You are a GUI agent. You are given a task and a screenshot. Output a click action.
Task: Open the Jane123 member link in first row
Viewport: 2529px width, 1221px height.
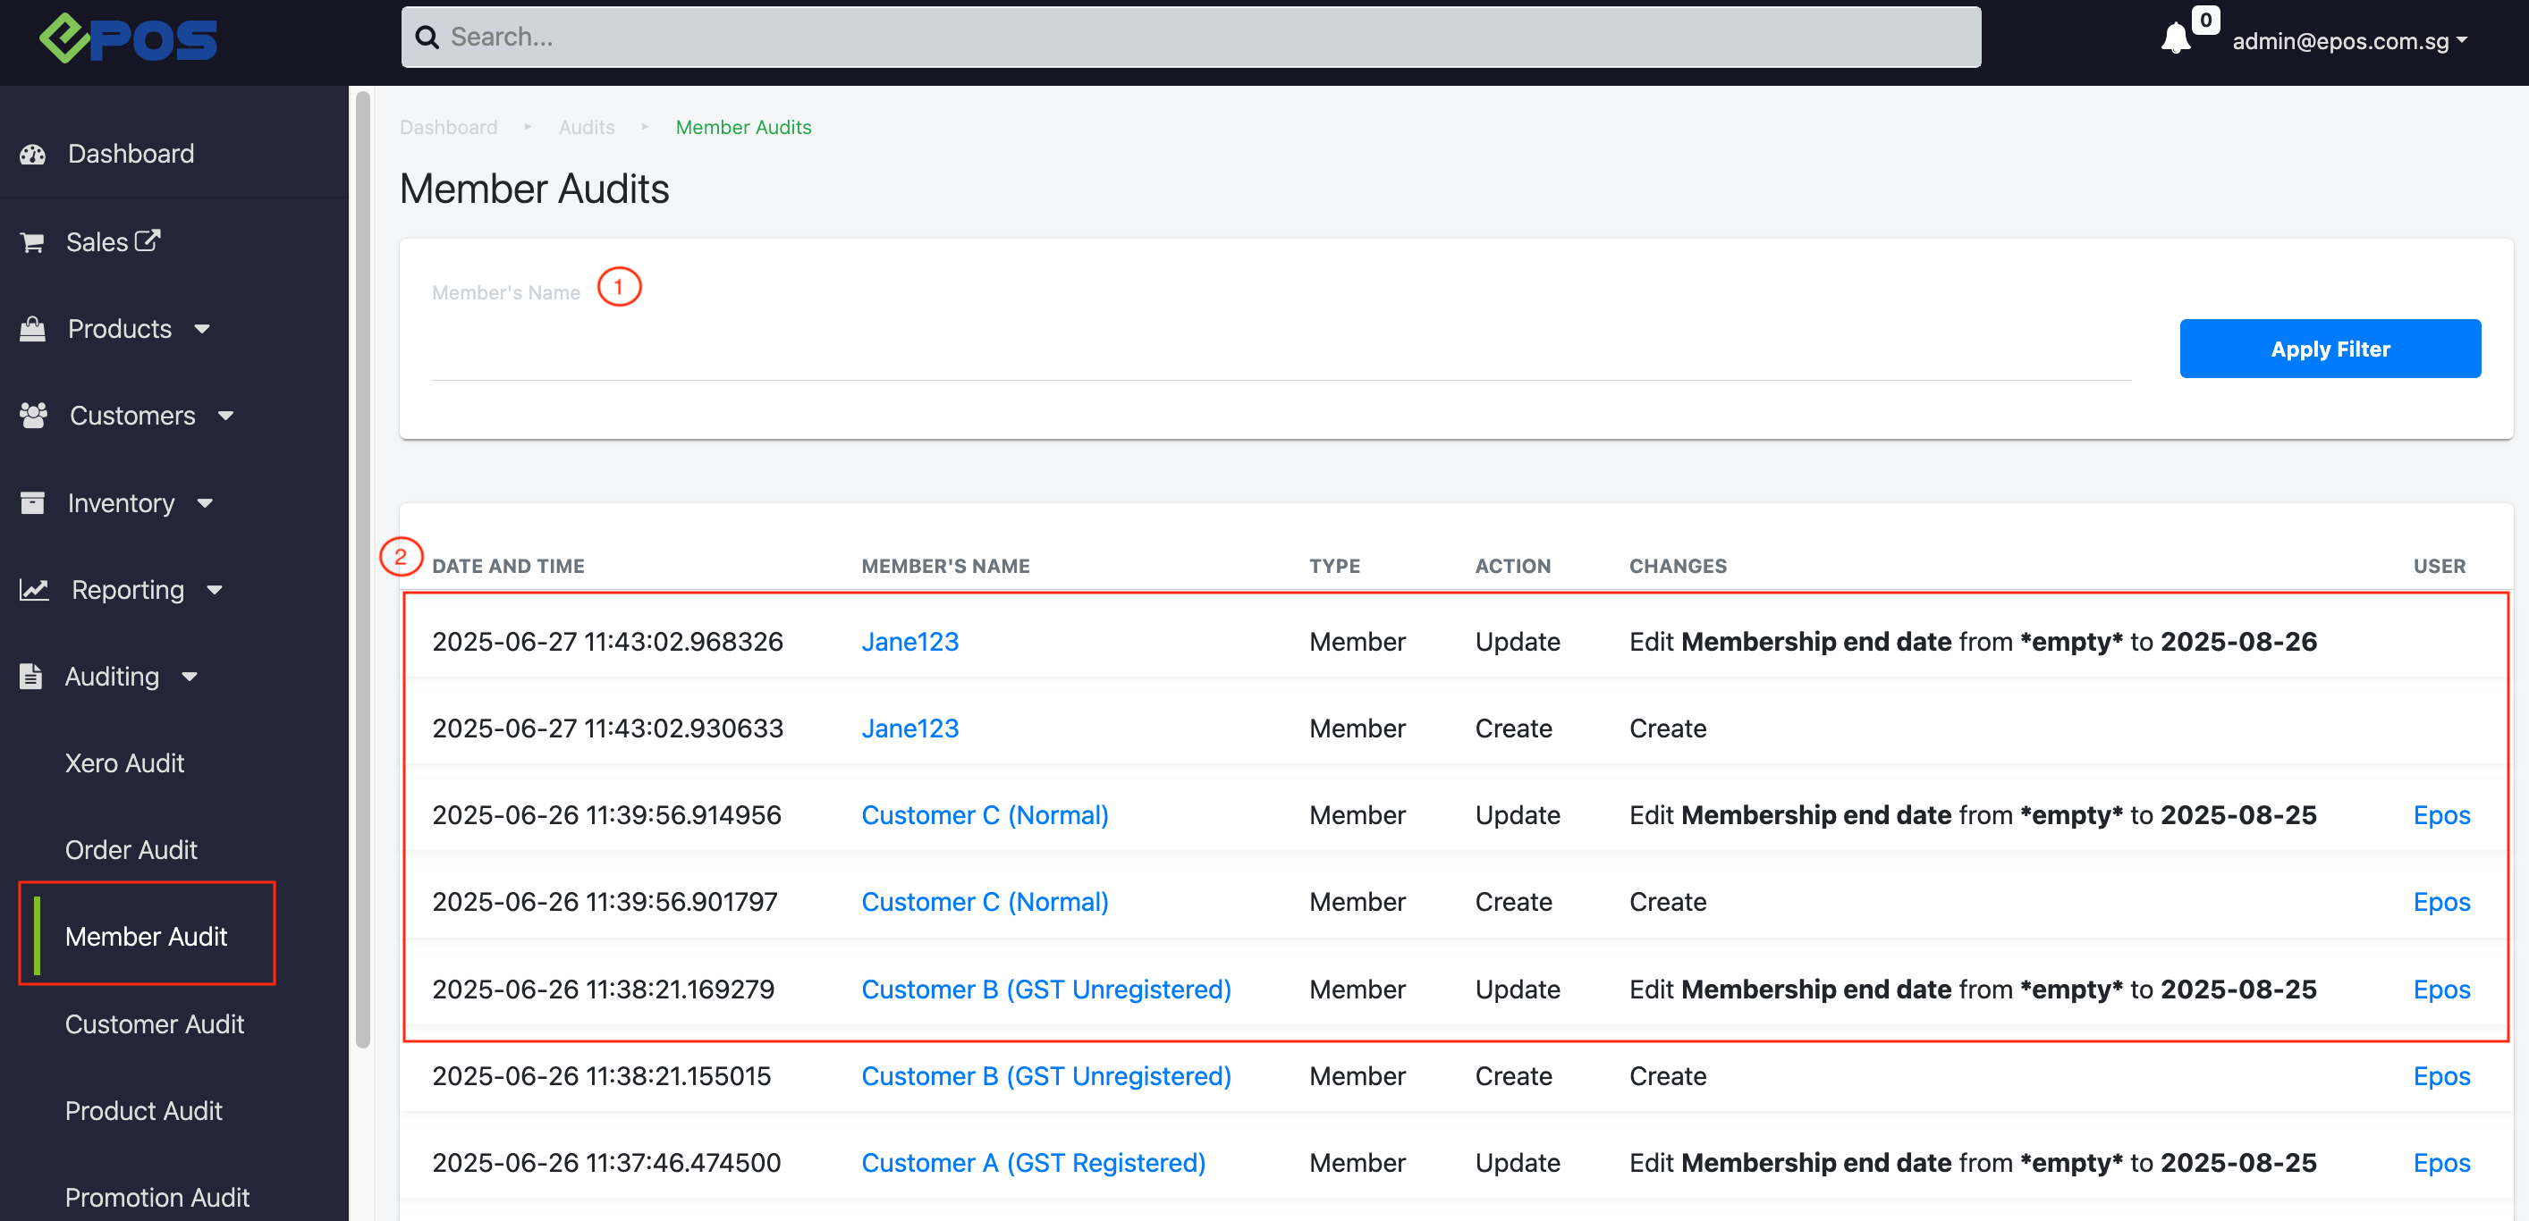[909, 642]
